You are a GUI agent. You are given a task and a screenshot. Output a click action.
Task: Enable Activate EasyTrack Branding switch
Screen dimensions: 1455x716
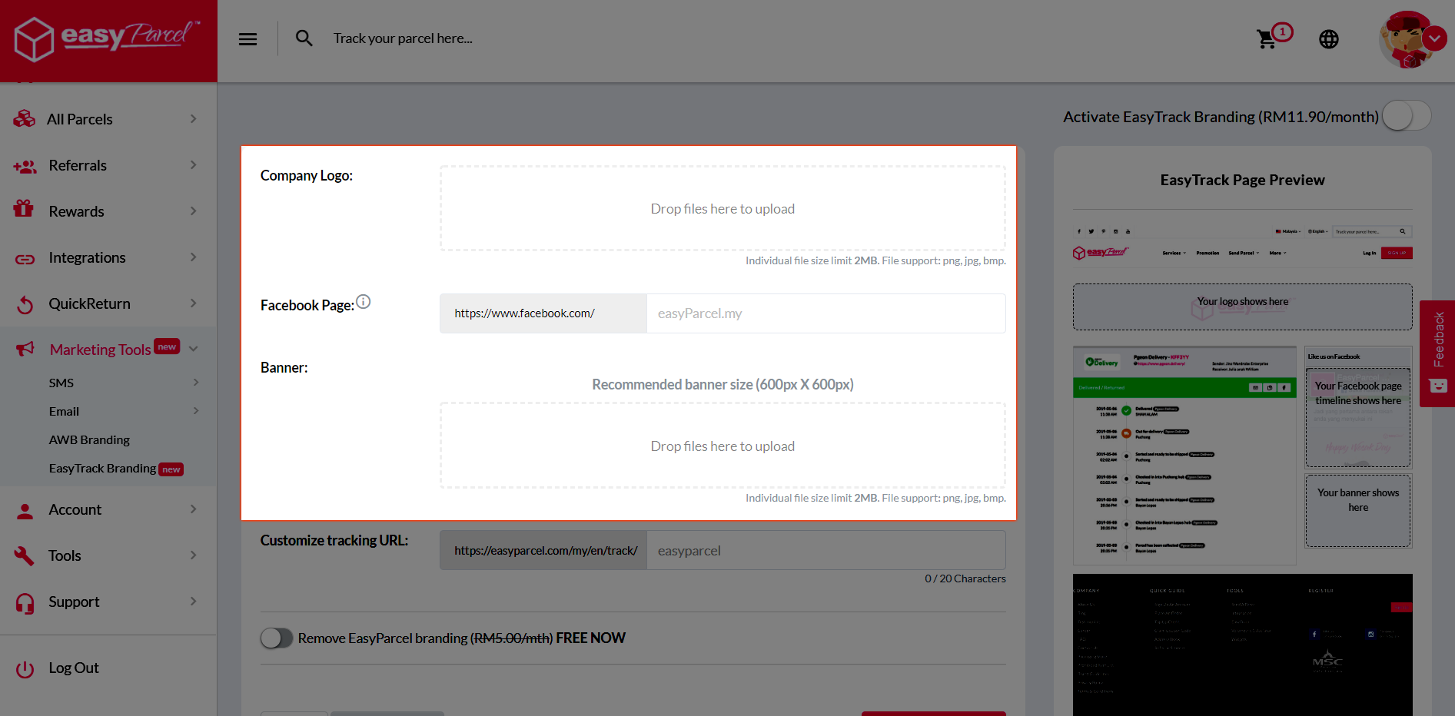click(1406, 115)
